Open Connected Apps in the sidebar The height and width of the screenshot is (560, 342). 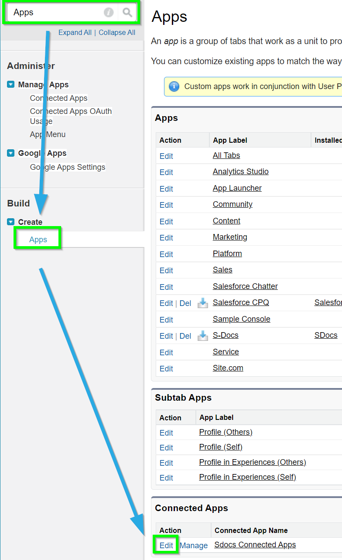coord(59,98)
